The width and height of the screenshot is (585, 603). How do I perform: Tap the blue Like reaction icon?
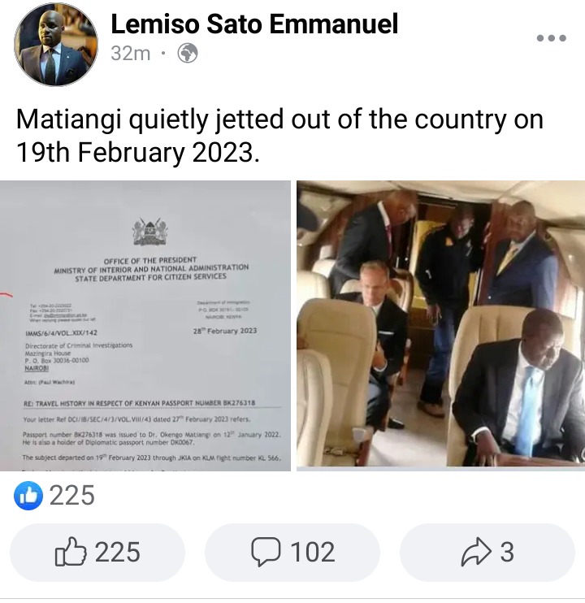(28, 496)
